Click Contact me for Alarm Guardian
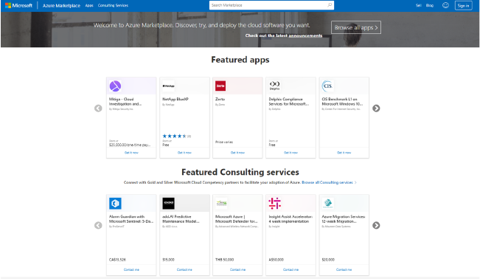 [x=131, y=270]
